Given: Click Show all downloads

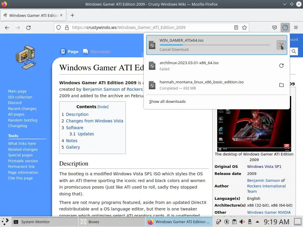Looking at the screenshot, I should point(167,102).
